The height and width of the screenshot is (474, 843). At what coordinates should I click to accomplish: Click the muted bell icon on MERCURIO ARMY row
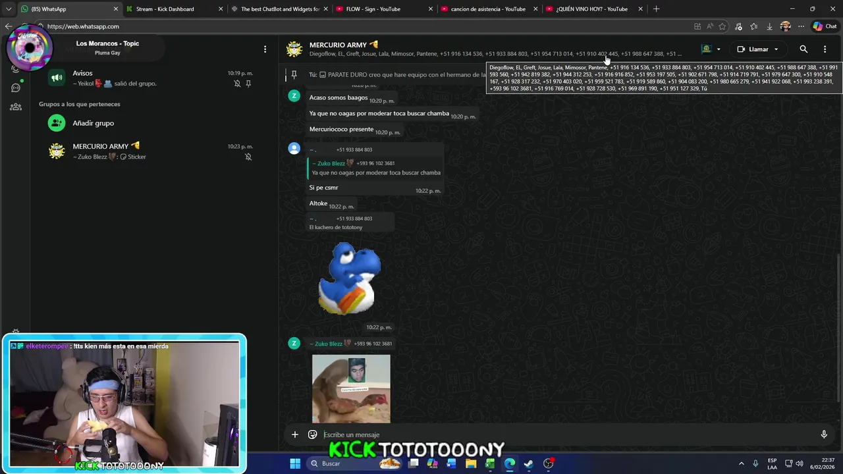tap(248, 157)
